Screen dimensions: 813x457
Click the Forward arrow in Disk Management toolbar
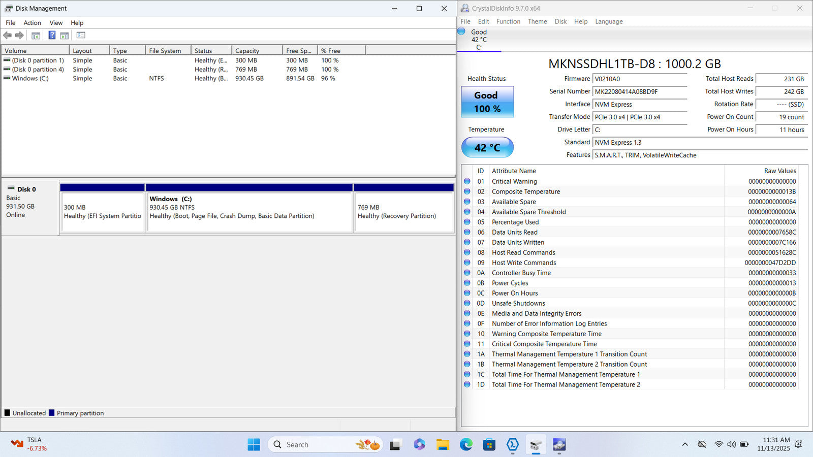[19, 36]
